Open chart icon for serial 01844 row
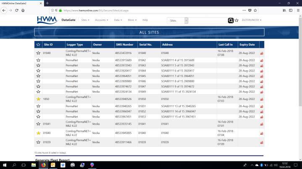Viewport: 302px width, 169px height. (262, 71)
